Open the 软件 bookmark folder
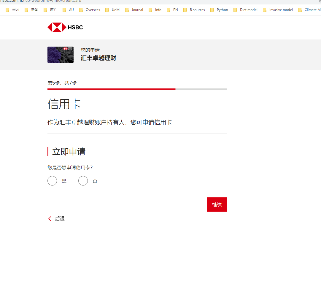Screen dimensions: 321x298 click(50, 10)
